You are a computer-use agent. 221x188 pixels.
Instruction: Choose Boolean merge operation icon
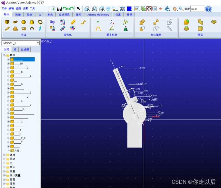click(156, 22)
